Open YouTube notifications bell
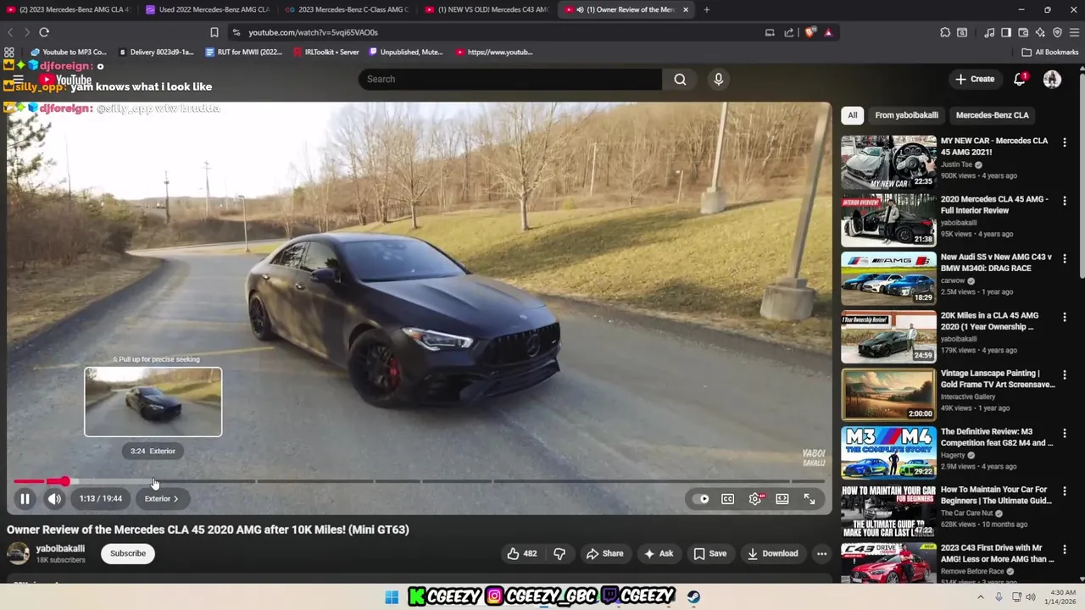 click(1020, 80)
